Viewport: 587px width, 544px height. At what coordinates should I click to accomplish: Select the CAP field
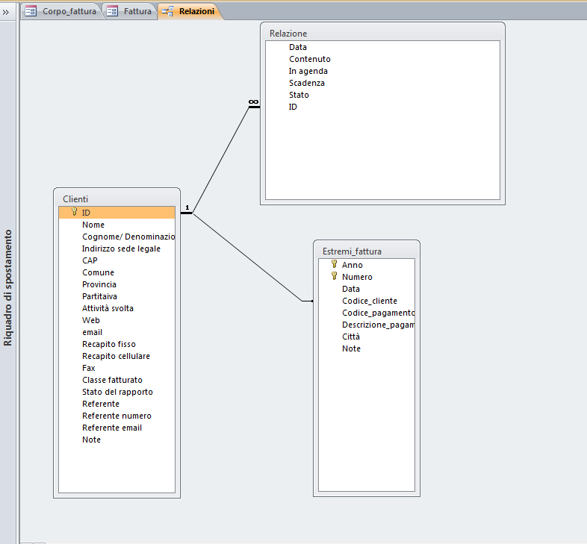117,260
